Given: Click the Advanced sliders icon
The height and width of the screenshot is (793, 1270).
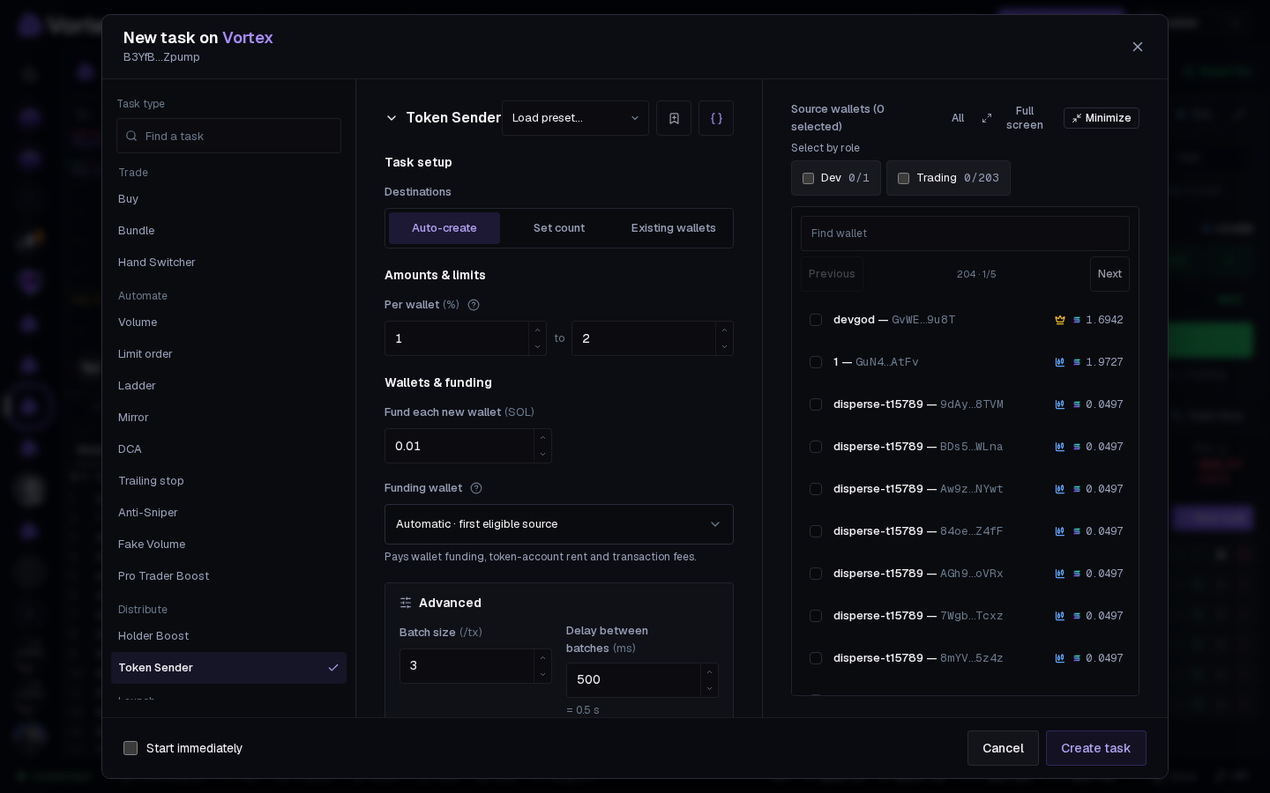Looking at the screenshot, I should (x=406, y=603).
